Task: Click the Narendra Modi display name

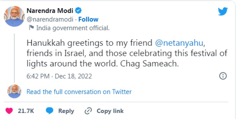Action: click(50, 11)
